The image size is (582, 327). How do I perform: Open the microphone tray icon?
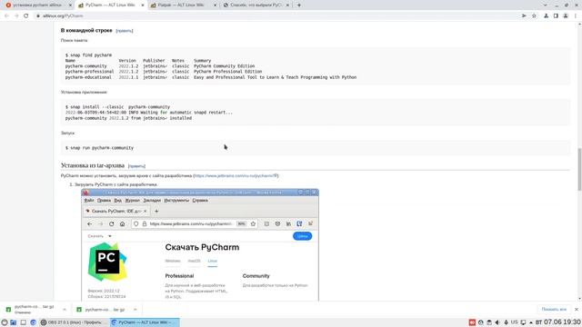(506, 322)
